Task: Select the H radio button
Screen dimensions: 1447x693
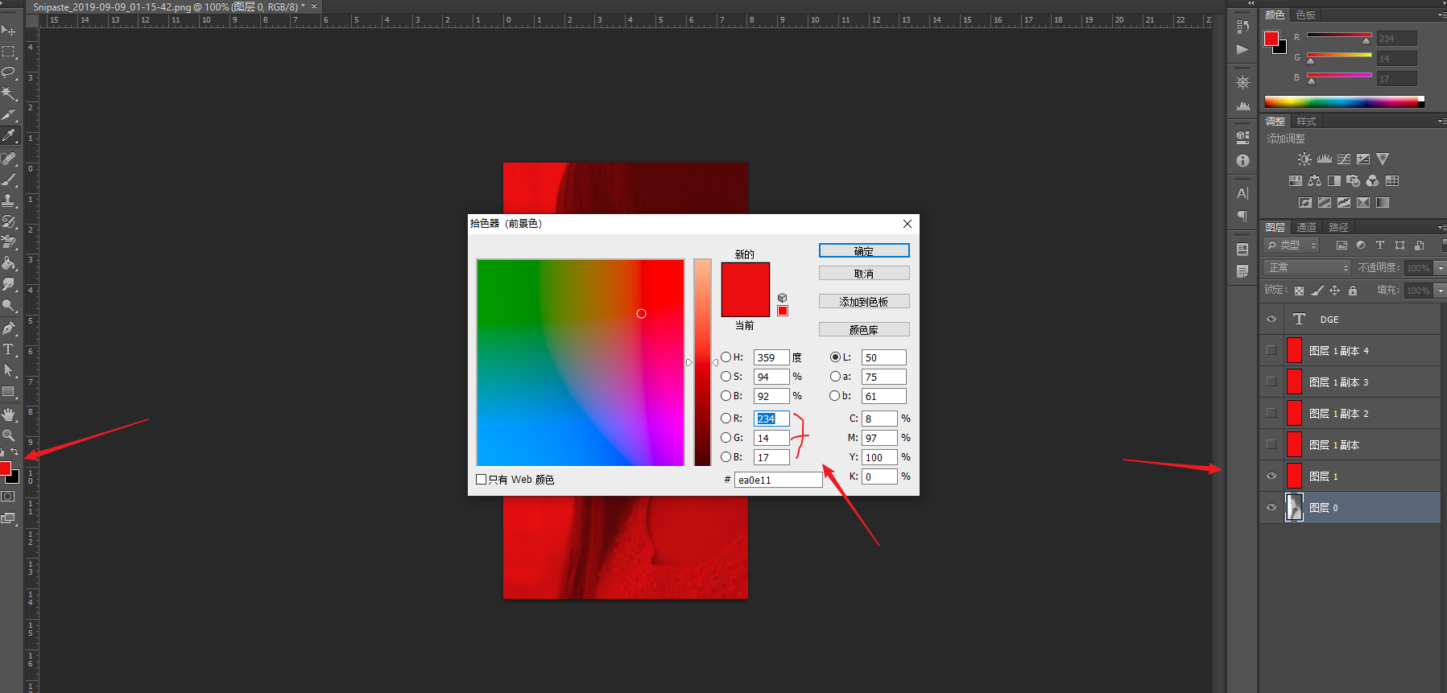Action: [x=726, y=357]
